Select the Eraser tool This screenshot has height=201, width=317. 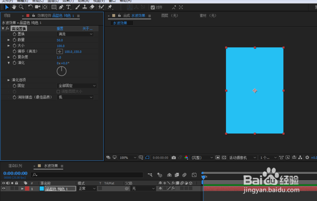pyautogui.click(x=92, y=7)
